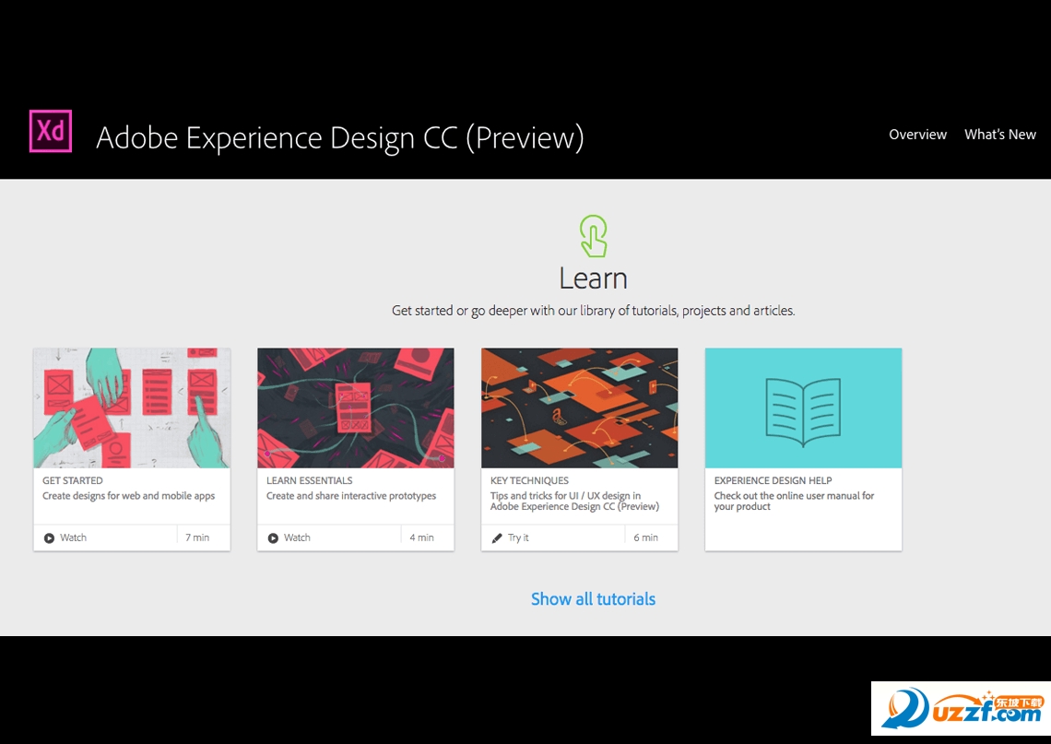Click the pencil icon on Key Techniques card
This screenshot has height=744, width=1051.
pos(497,538)
